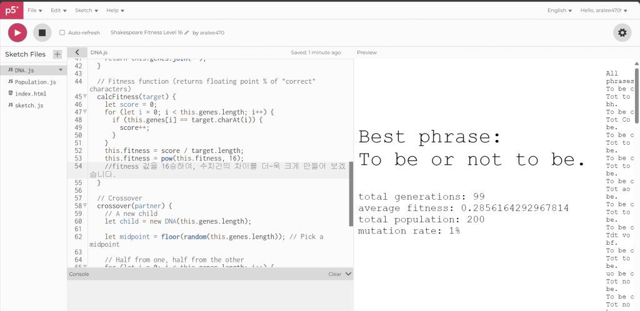640x311 pixels.
Task: Open the English language dropdown
Action: click(560, 10)
